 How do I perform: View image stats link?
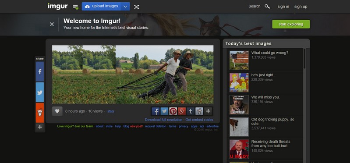click(x=111, y=111)
